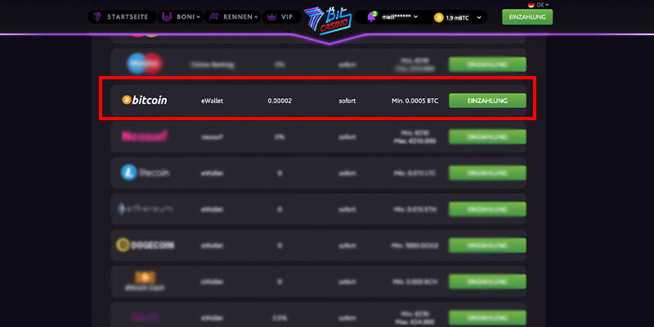Expand the Boni dropdown menu

tap(181, 17)
